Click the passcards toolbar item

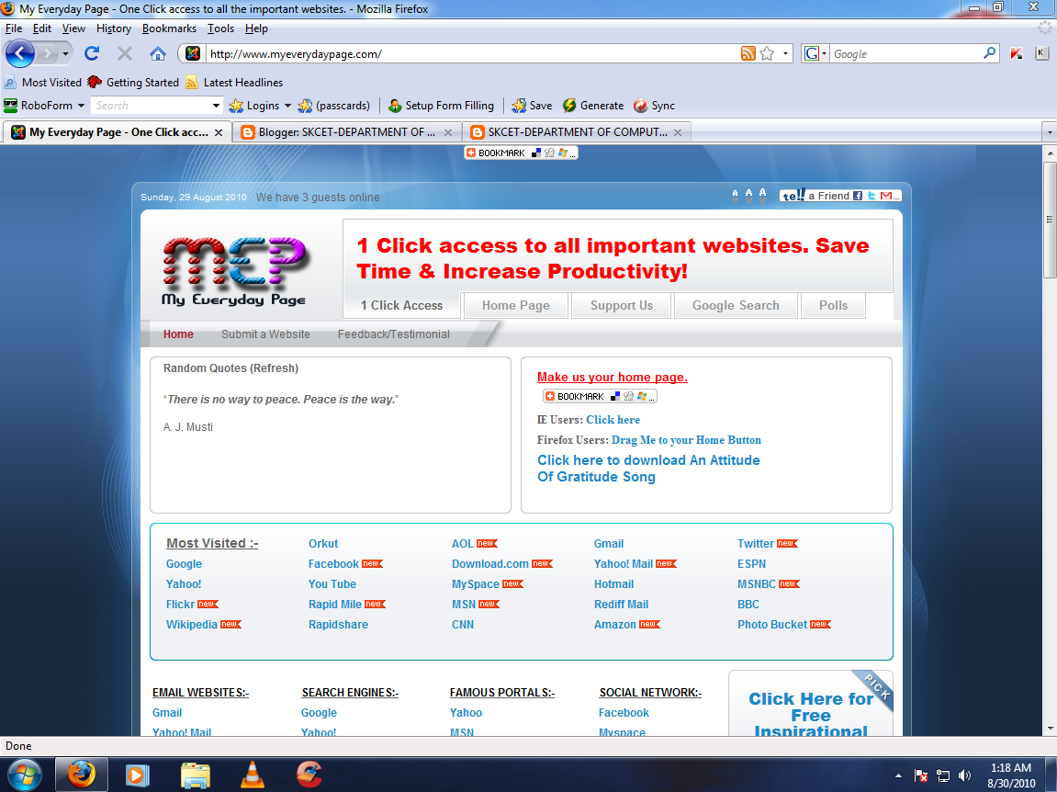[333, 106]
